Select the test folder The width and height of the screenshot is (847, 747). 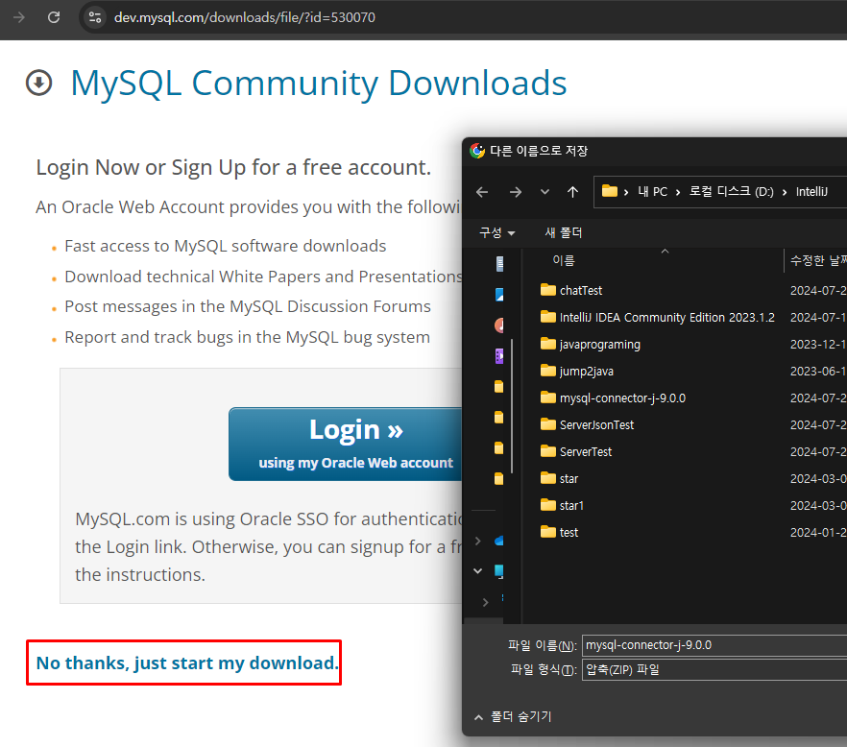pyautogui.click(x=569, y=533)
